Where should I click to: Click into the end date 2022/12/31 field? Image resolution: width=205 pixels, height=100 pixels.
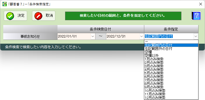[123, 36]
